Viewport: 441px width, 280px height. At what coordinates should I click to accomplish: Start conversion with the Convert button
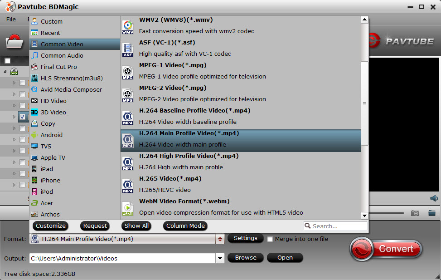386,249
